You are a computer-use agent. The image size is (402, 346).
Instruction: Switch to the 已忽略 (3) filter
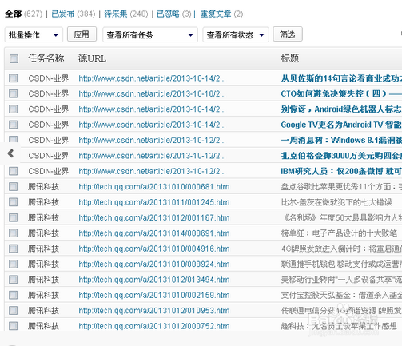174,14
